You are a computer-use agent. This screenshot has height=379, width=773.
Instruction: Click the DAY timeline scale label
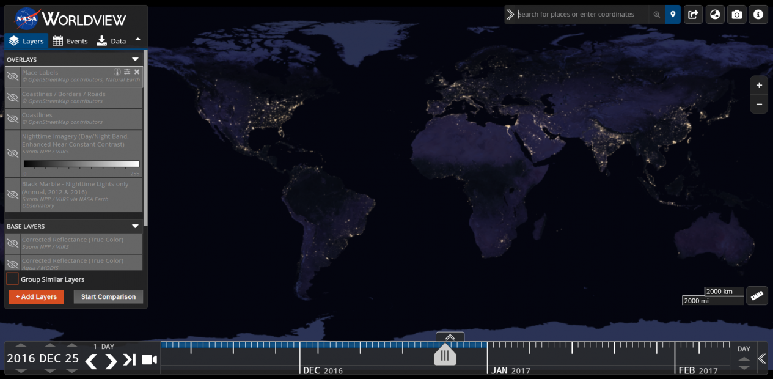(744, 349)
